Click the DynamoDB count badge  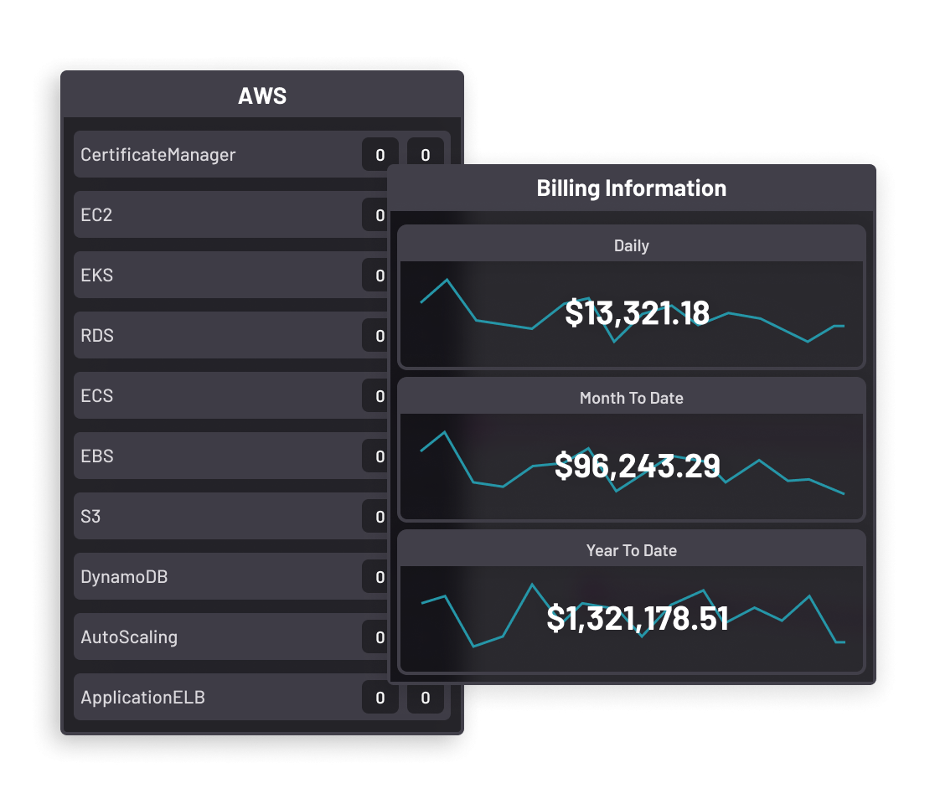click(x=379, y=576)
